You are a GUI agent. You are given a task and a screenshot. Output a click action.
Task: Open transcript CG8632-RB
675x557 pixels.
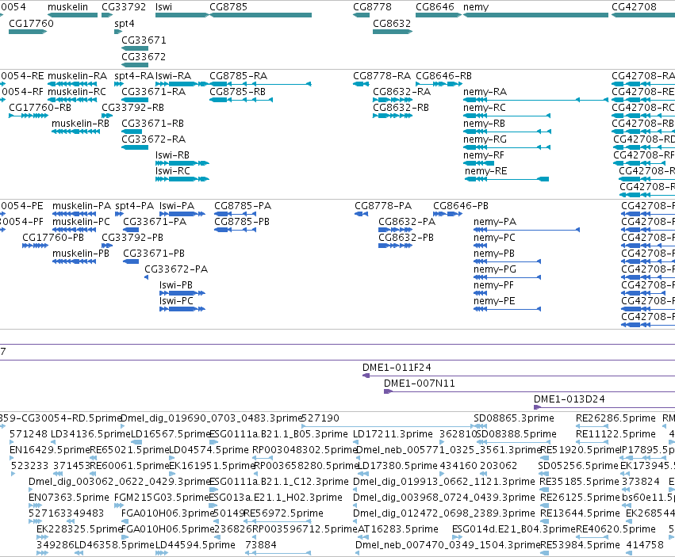tap(393, 116)
